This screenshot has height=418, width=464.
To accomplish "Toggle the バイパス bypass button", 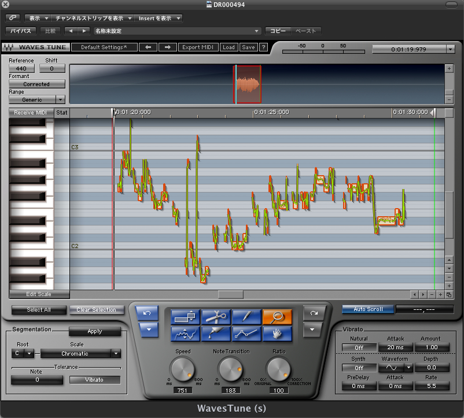I will coord(21,31).
